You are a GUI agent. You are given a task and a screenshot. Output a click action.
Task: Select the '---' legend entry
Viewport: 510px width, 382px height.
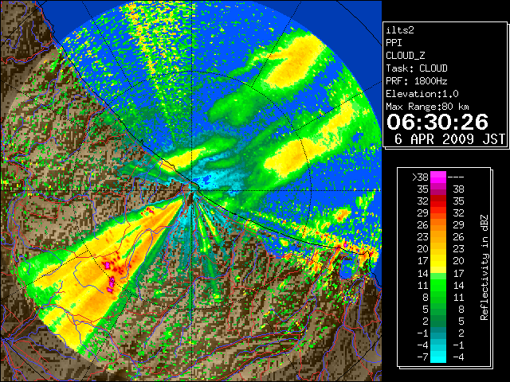(x=456, y=177)
